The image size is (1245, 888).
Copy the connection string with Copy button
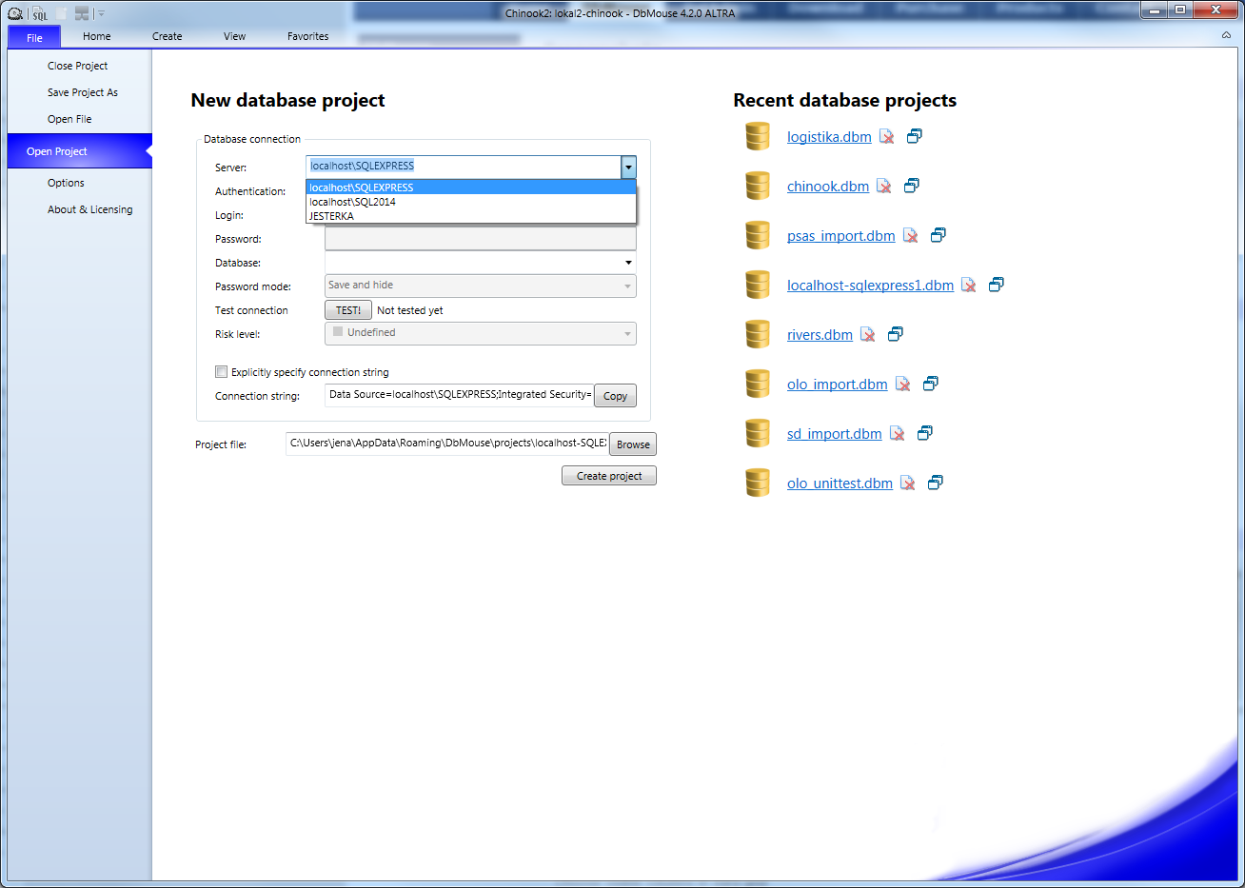[615, 396]
